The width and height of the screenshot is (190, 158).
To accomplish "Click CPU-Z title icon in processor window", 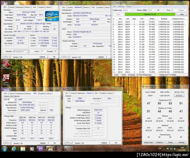I will tap(3, 3).
